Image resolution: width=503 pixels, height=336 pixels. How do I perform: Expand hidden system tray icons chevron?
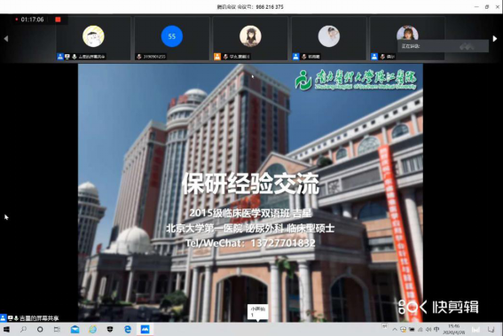(395, 330)
